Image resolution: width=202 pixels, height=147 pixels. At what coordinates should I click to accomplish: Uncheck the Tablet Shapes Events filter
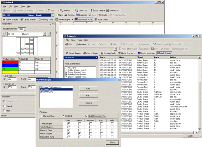[66, 70]
